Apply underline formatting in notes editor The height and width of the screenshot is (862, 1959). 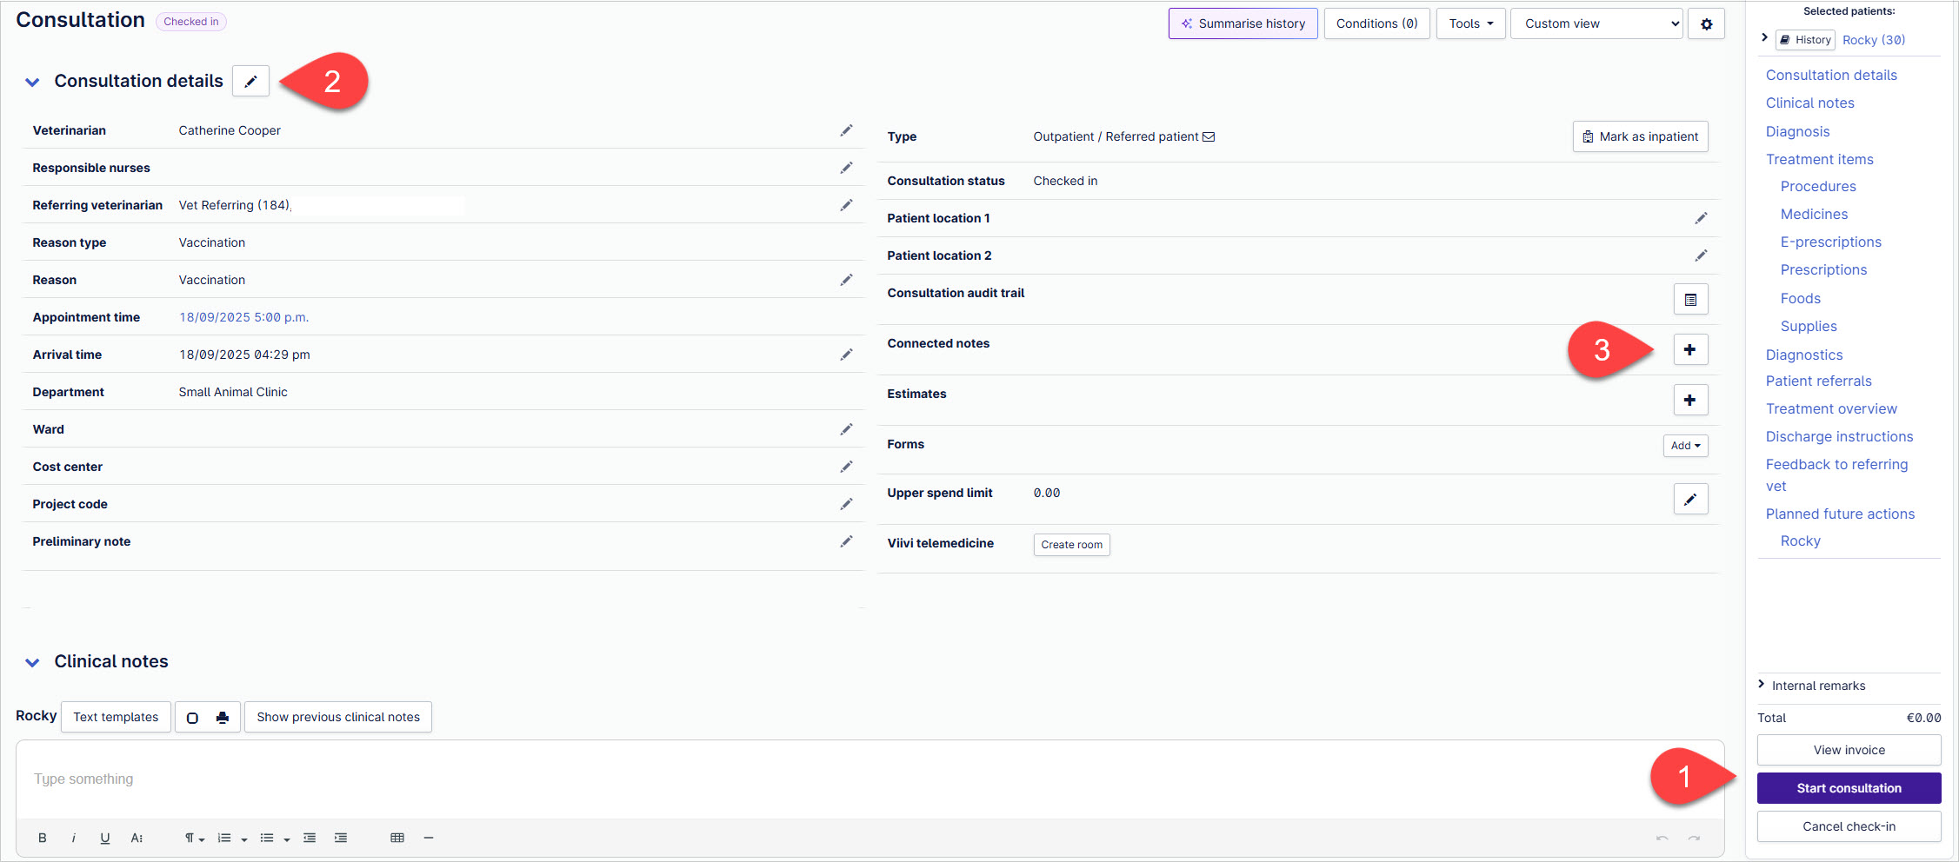tap(105, 838)
